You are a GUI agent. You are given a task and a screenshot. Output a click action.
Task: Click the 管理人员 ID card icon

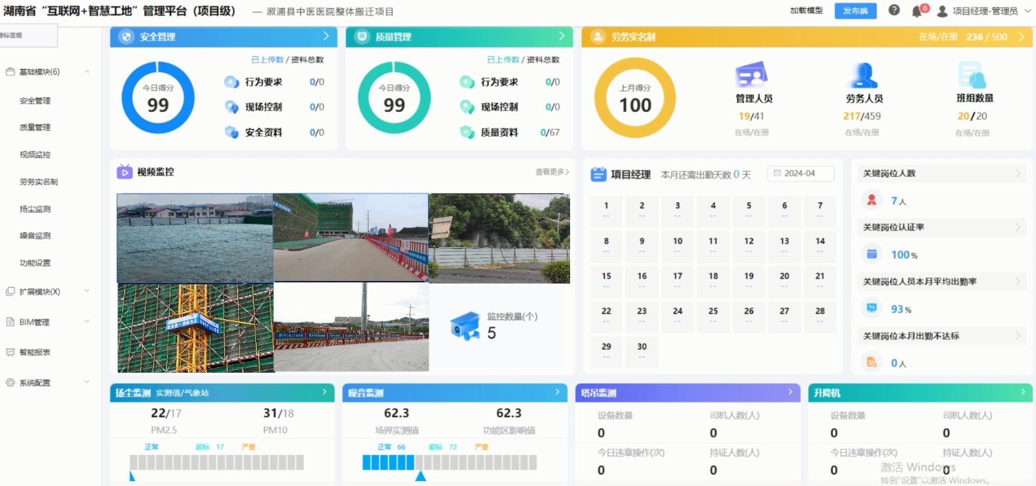752,75
